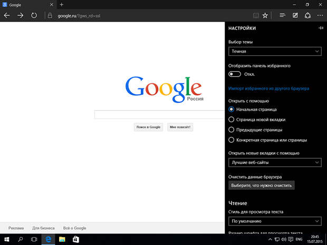
Task: Open the More actions ellipsis menu
Action: [x=320, y=15]
